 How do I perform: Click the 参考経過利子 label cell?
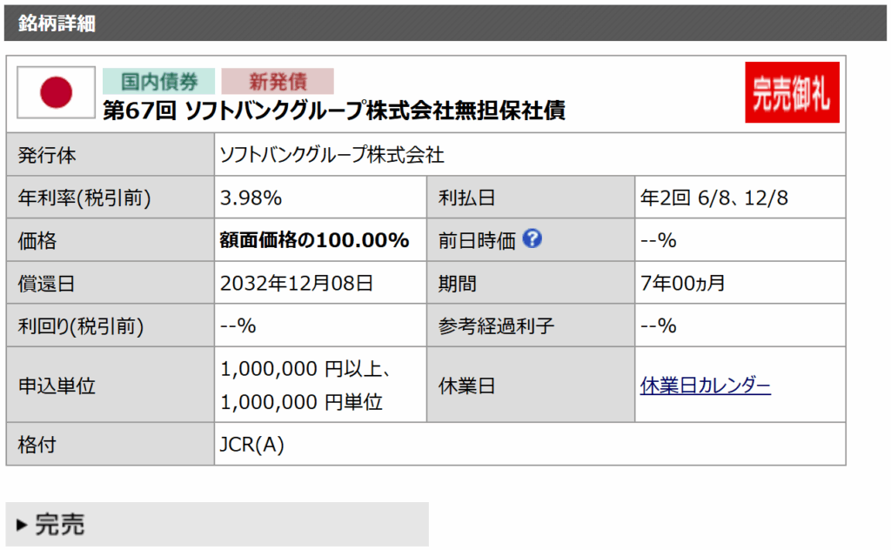tap(497, 325)
